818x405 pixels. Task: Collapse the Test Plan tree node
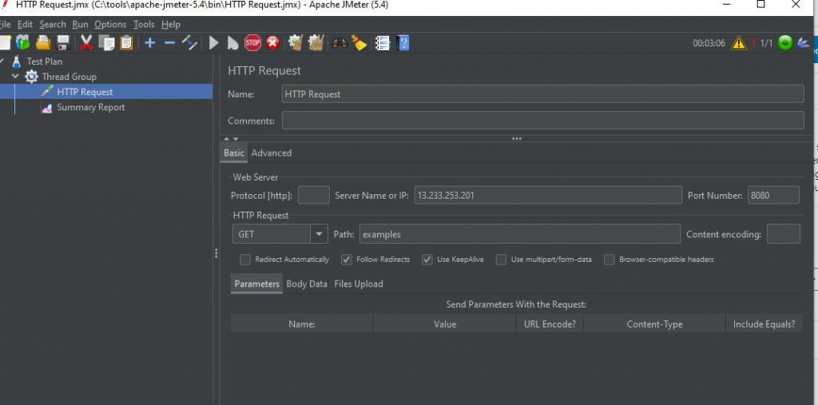[x=2, y=62]
